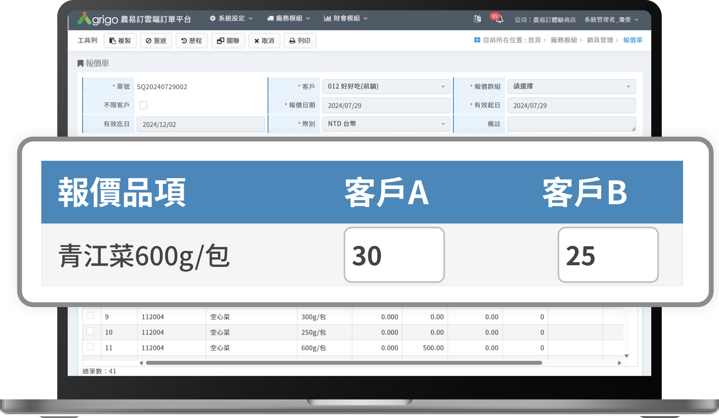Open the notification bell with 95 alerts
The height and width of the screenshot is (418, 719).
pyautogui.click(x=499, y=18)
